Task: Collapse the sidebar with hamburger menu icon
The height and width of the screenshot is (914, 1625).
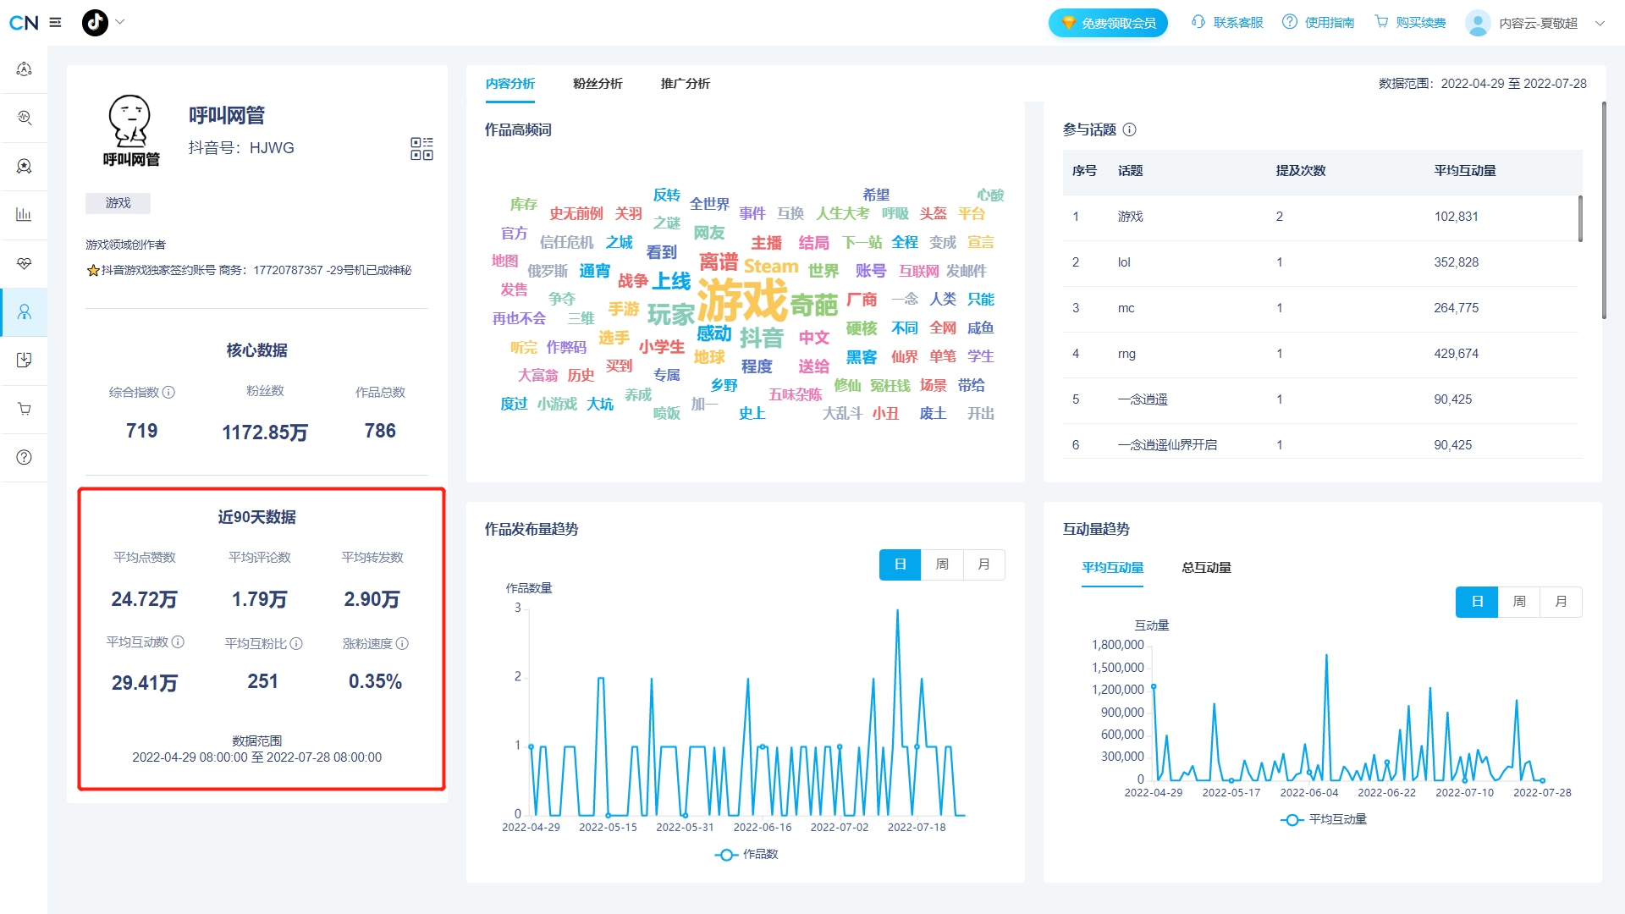Action: tap(56, 23)
